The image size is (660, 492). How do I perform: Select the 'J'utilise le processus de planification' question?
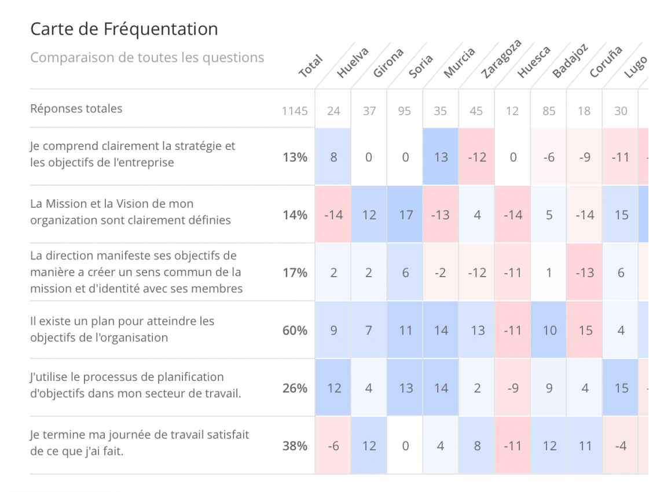coord(135,385)
